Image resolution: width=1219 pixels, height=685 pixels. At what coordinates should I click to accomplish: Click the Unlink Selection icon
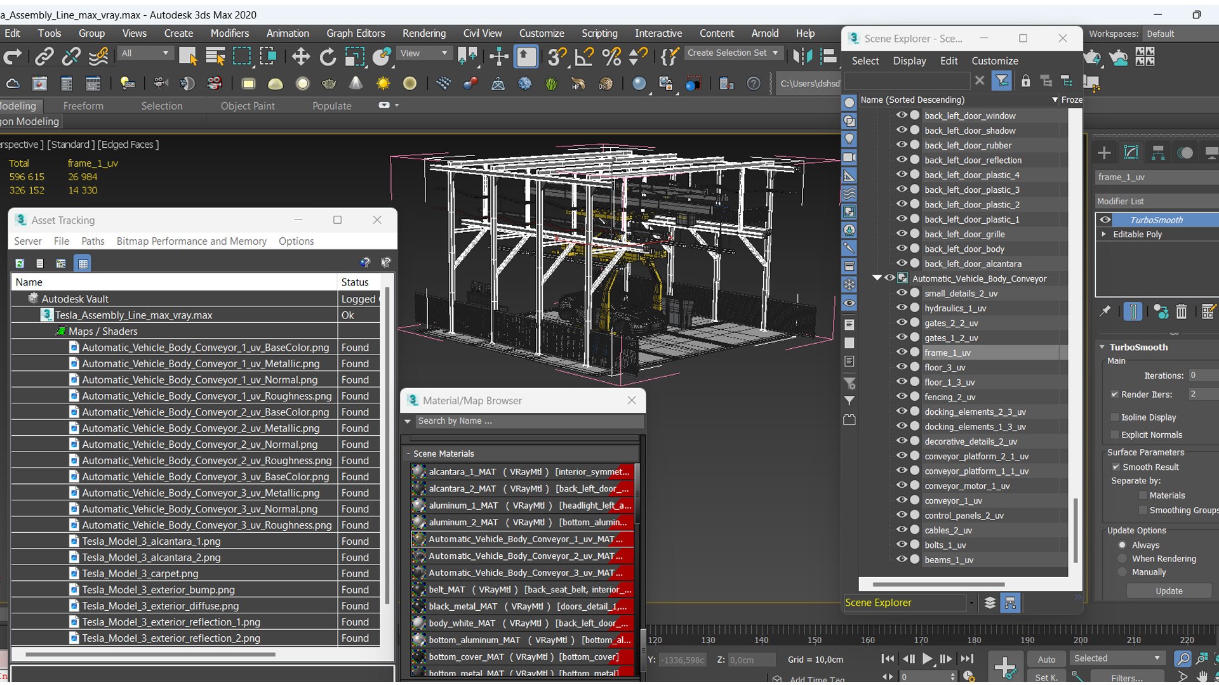(x=71, y=57)
